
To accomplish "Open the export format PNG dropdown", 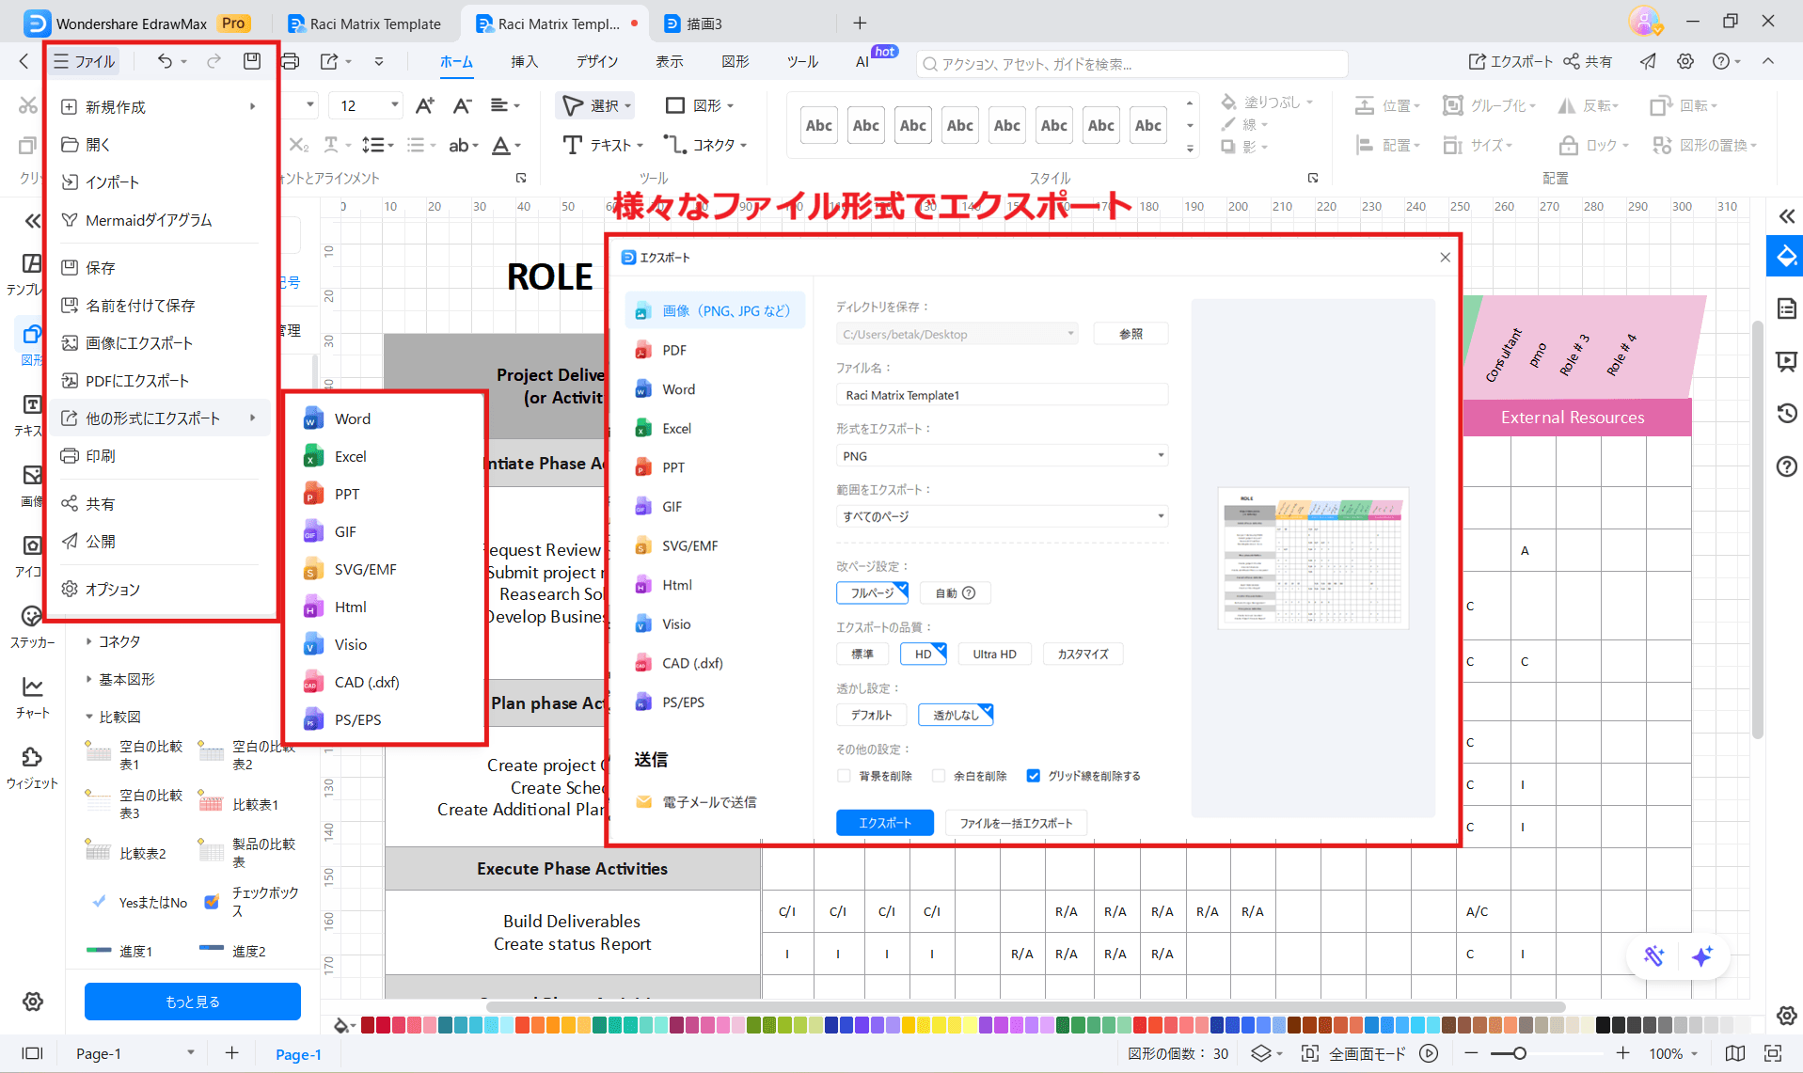I will 1002,456.
